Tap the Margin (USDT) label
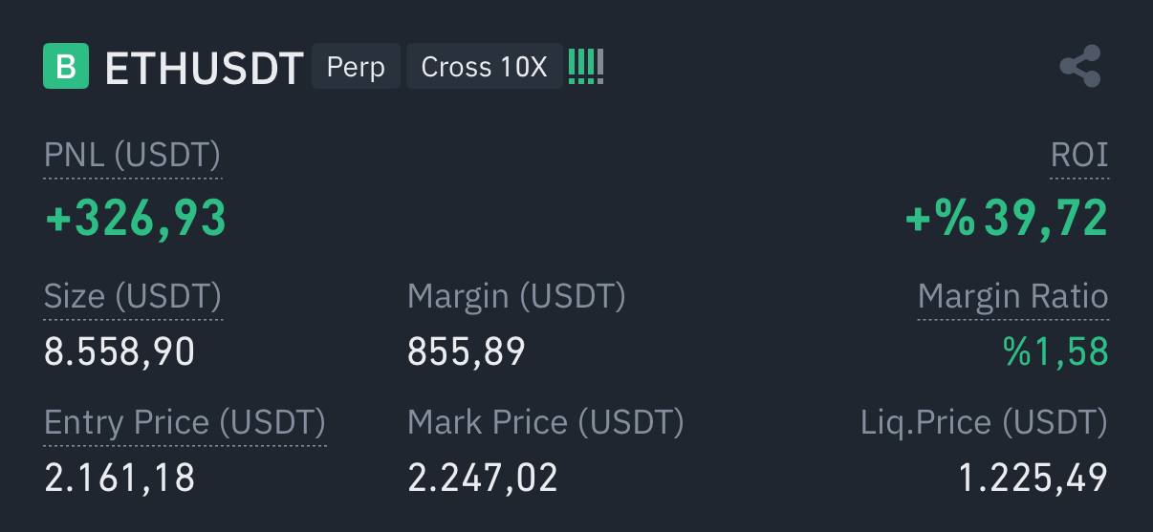 point(516,296)
